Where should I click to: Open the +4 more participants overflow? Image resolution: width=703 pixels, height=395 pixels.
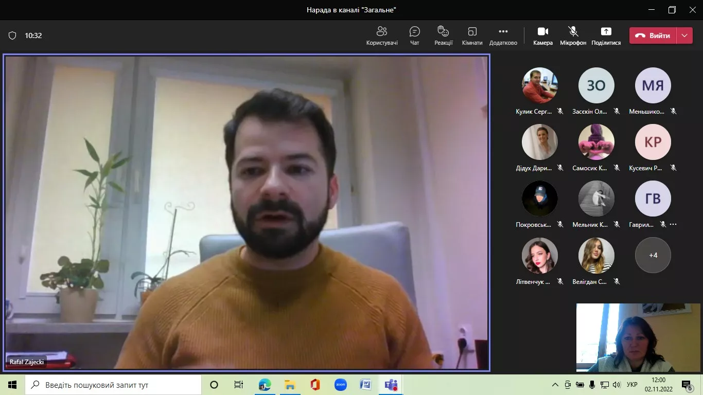tap(653, 255)
